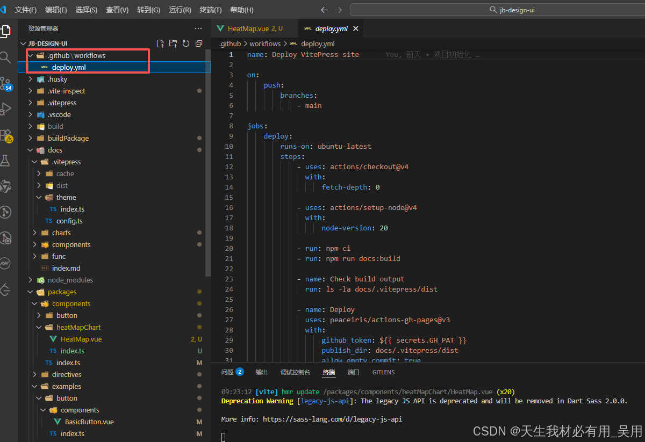The width and height of the screenshot is (645, 442).
Task: Switch to the HeatMap.vue editor tab
Action: pos(254,28)
